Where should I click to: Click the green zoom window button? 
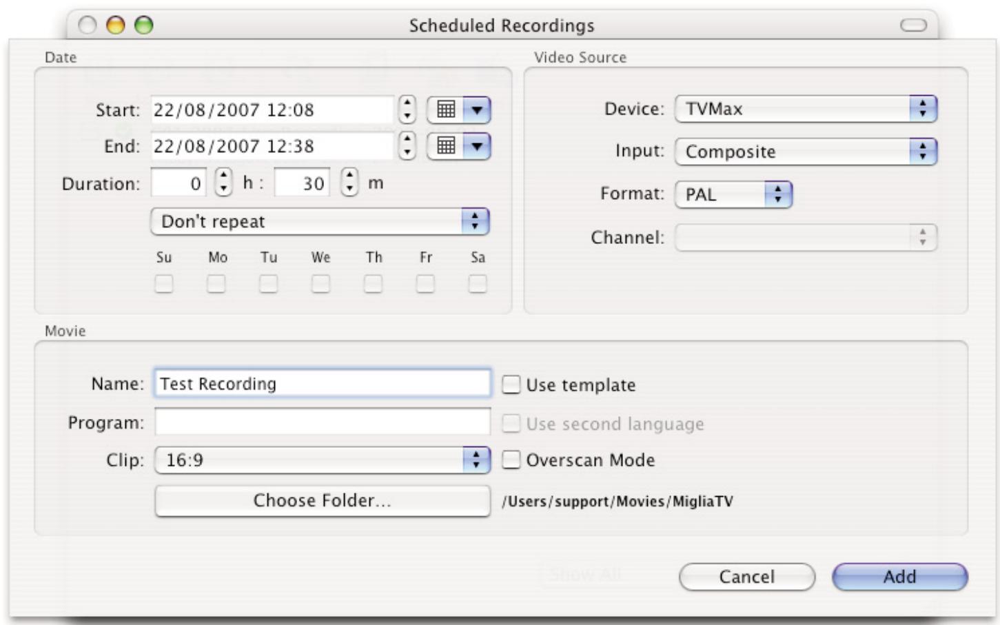click(x=143, y=25)
